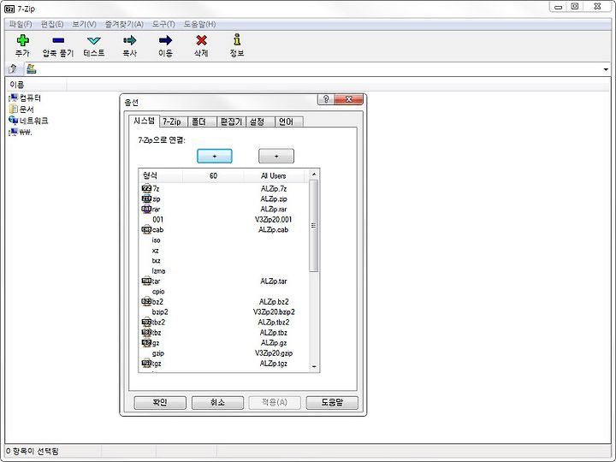Click the red X Delete (삭제) icon

click(201, 40)
